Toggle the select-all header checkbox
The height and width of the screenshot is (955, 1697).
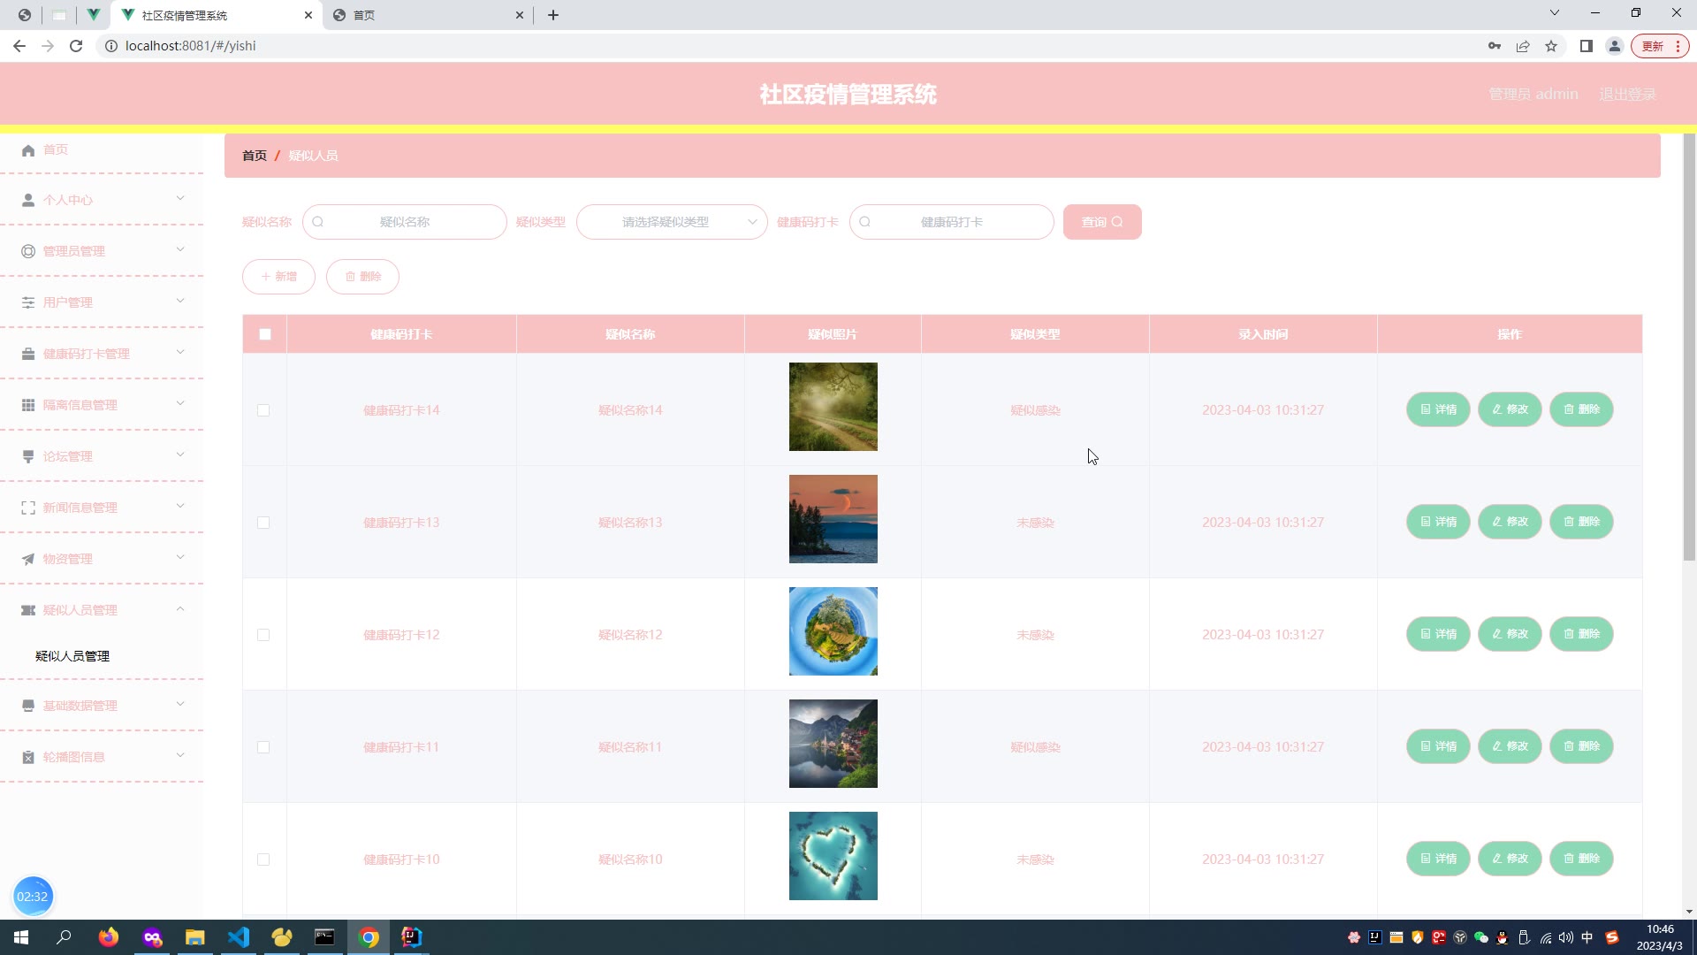coord(265,334)
